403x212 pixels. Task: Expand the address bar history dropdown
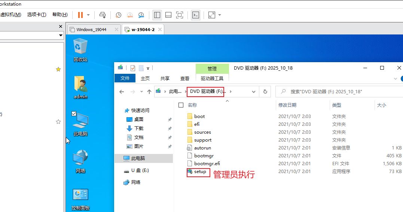253,91
